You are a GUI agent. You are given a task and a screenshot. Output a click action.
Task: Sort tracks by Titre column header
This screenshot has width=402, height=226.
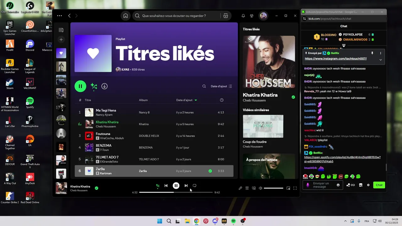click(88, 100)
